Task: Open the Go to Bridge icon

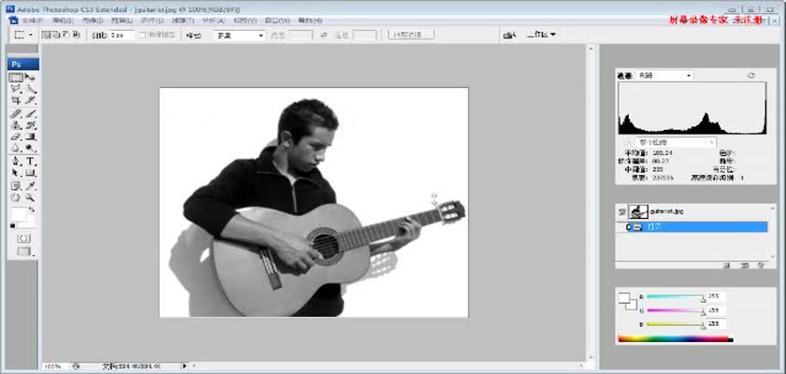Action: pos(510,35)
